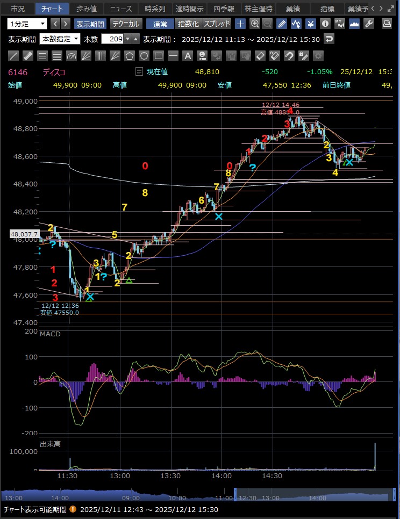Image resolution: width=400 pixels, height=519 pixels.
Task: Open the 四季報 tab
Action: point(223,9)
